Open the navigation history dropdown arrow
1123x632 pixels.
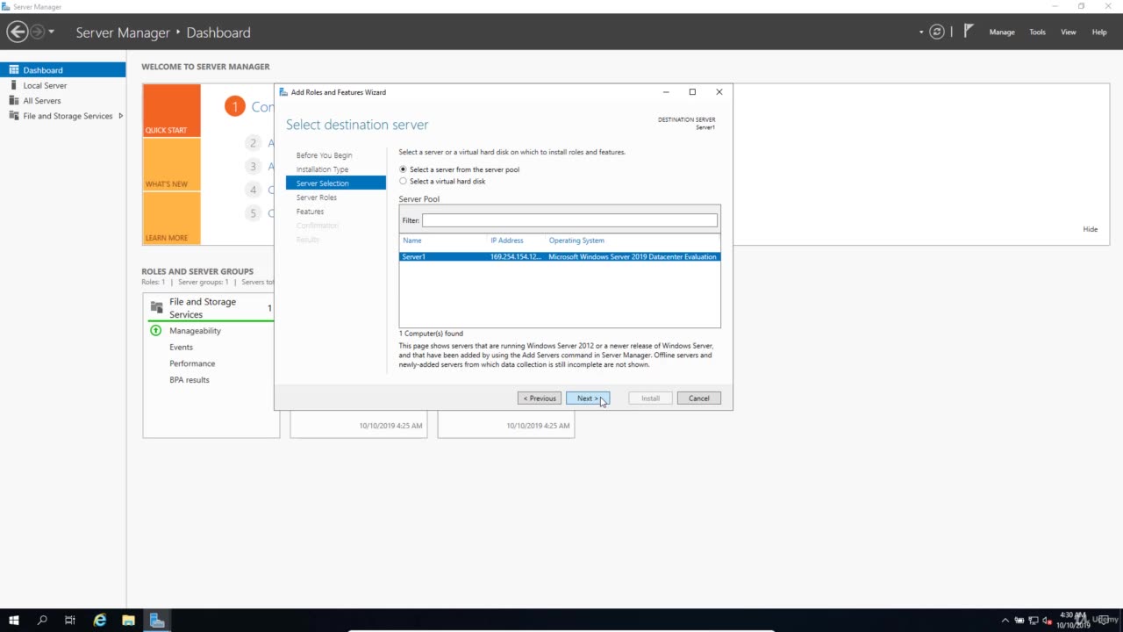tap(52, 32)
